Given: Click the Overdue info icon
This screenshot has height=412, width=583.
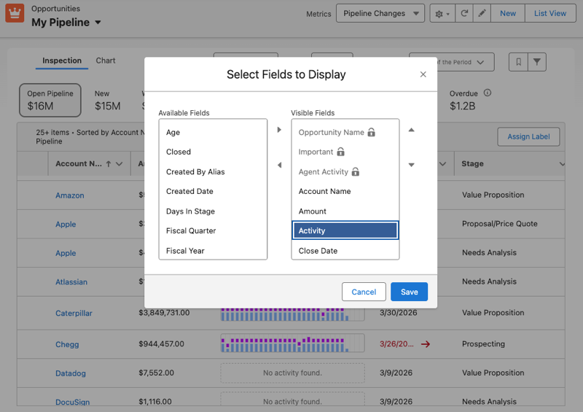Looking at the screenshot, I should click(487, 93).
